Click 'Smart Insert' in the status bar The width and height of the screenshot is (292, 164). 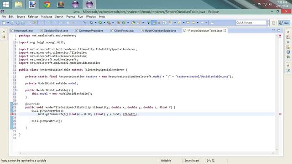pos(192,160)
